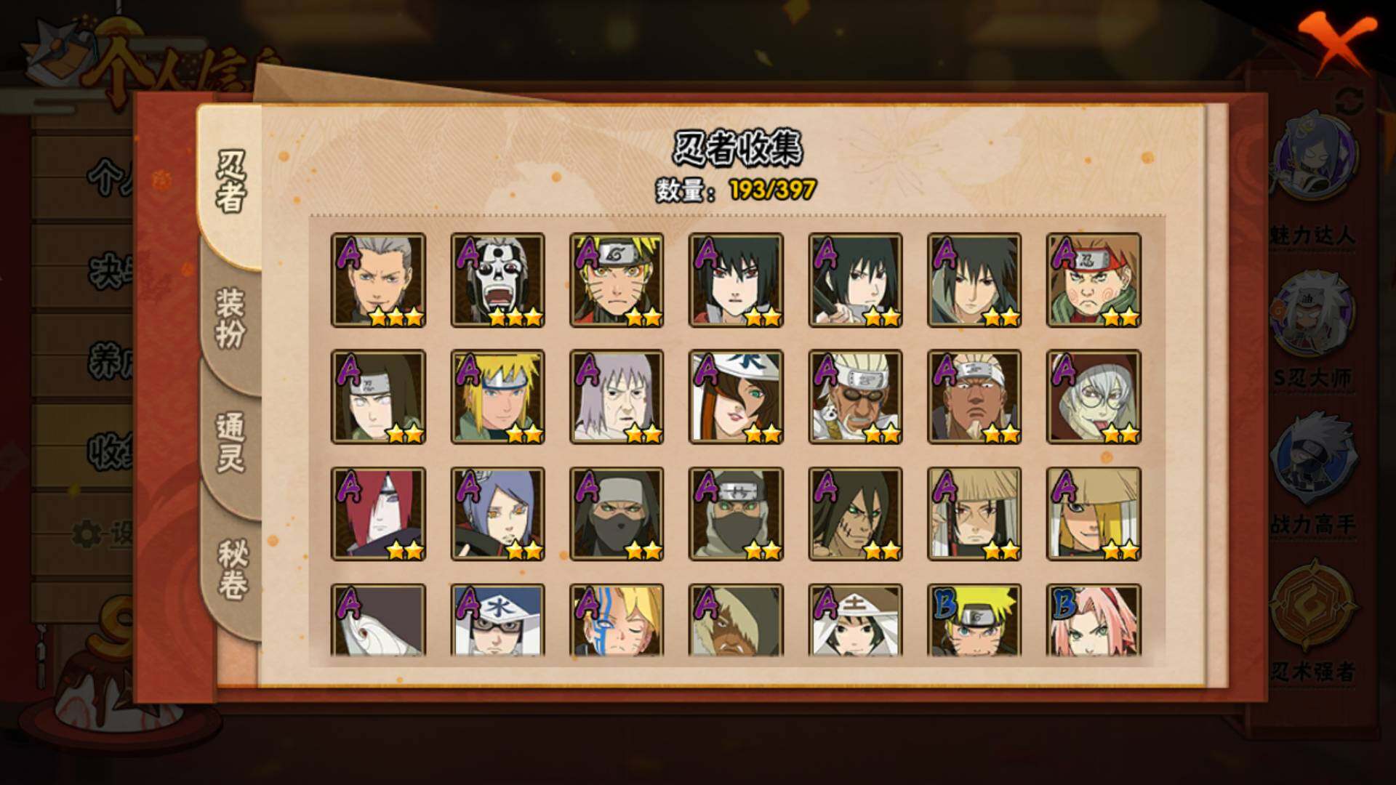The image size is (1396, 785).
Task: Select the blue-haired Konan portrait
Action: pos(497,514)
